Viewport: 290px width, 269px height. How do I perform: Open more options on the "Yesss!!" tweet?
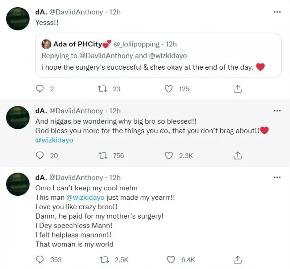(277, 12)
